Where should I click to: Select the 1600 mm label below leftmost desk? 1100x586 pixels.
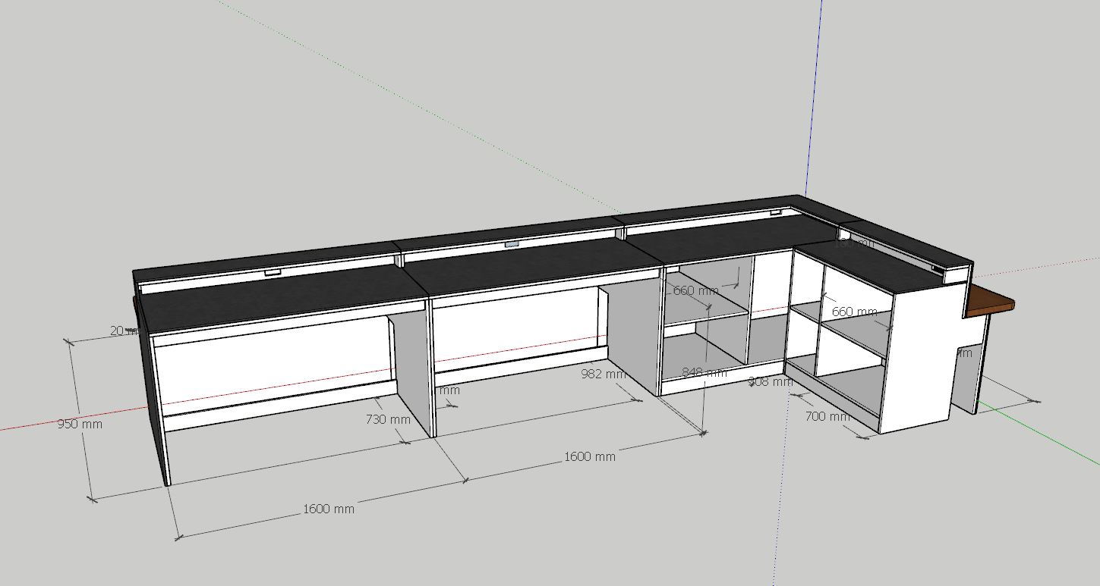pyautogui.click(x=329, y=509)
